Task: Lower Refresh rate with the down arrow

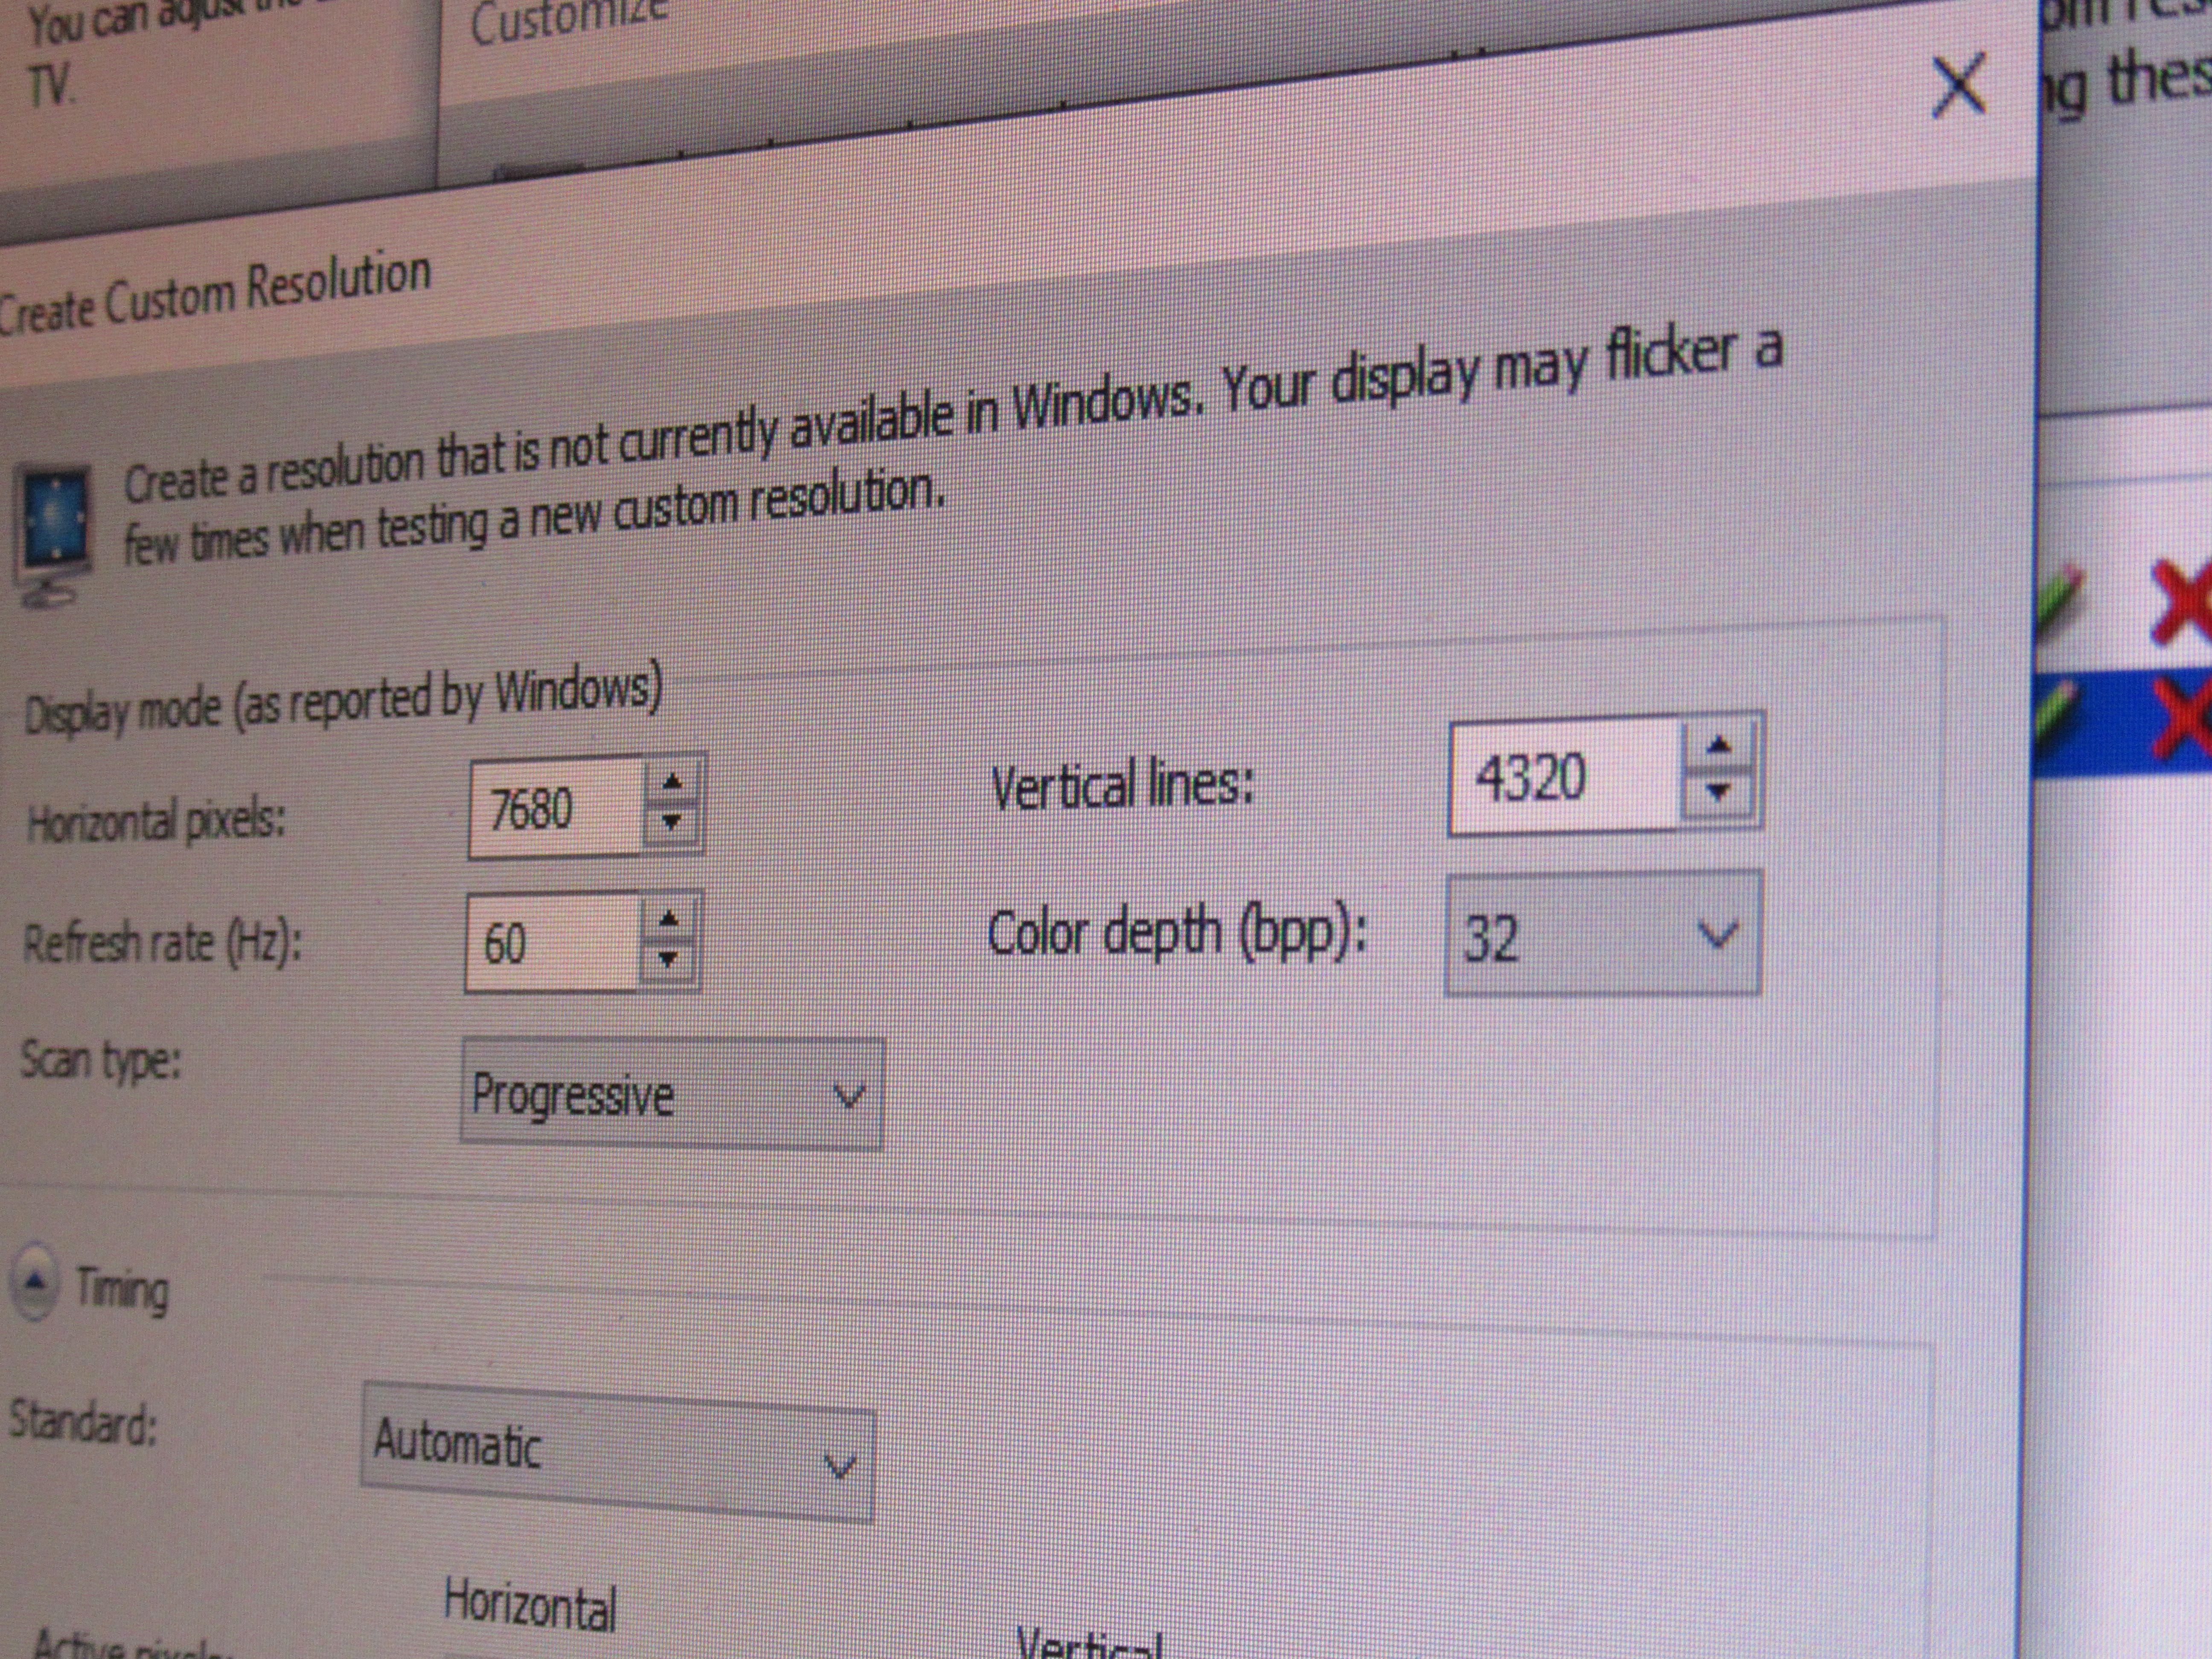Action: (x=668, y=959)
